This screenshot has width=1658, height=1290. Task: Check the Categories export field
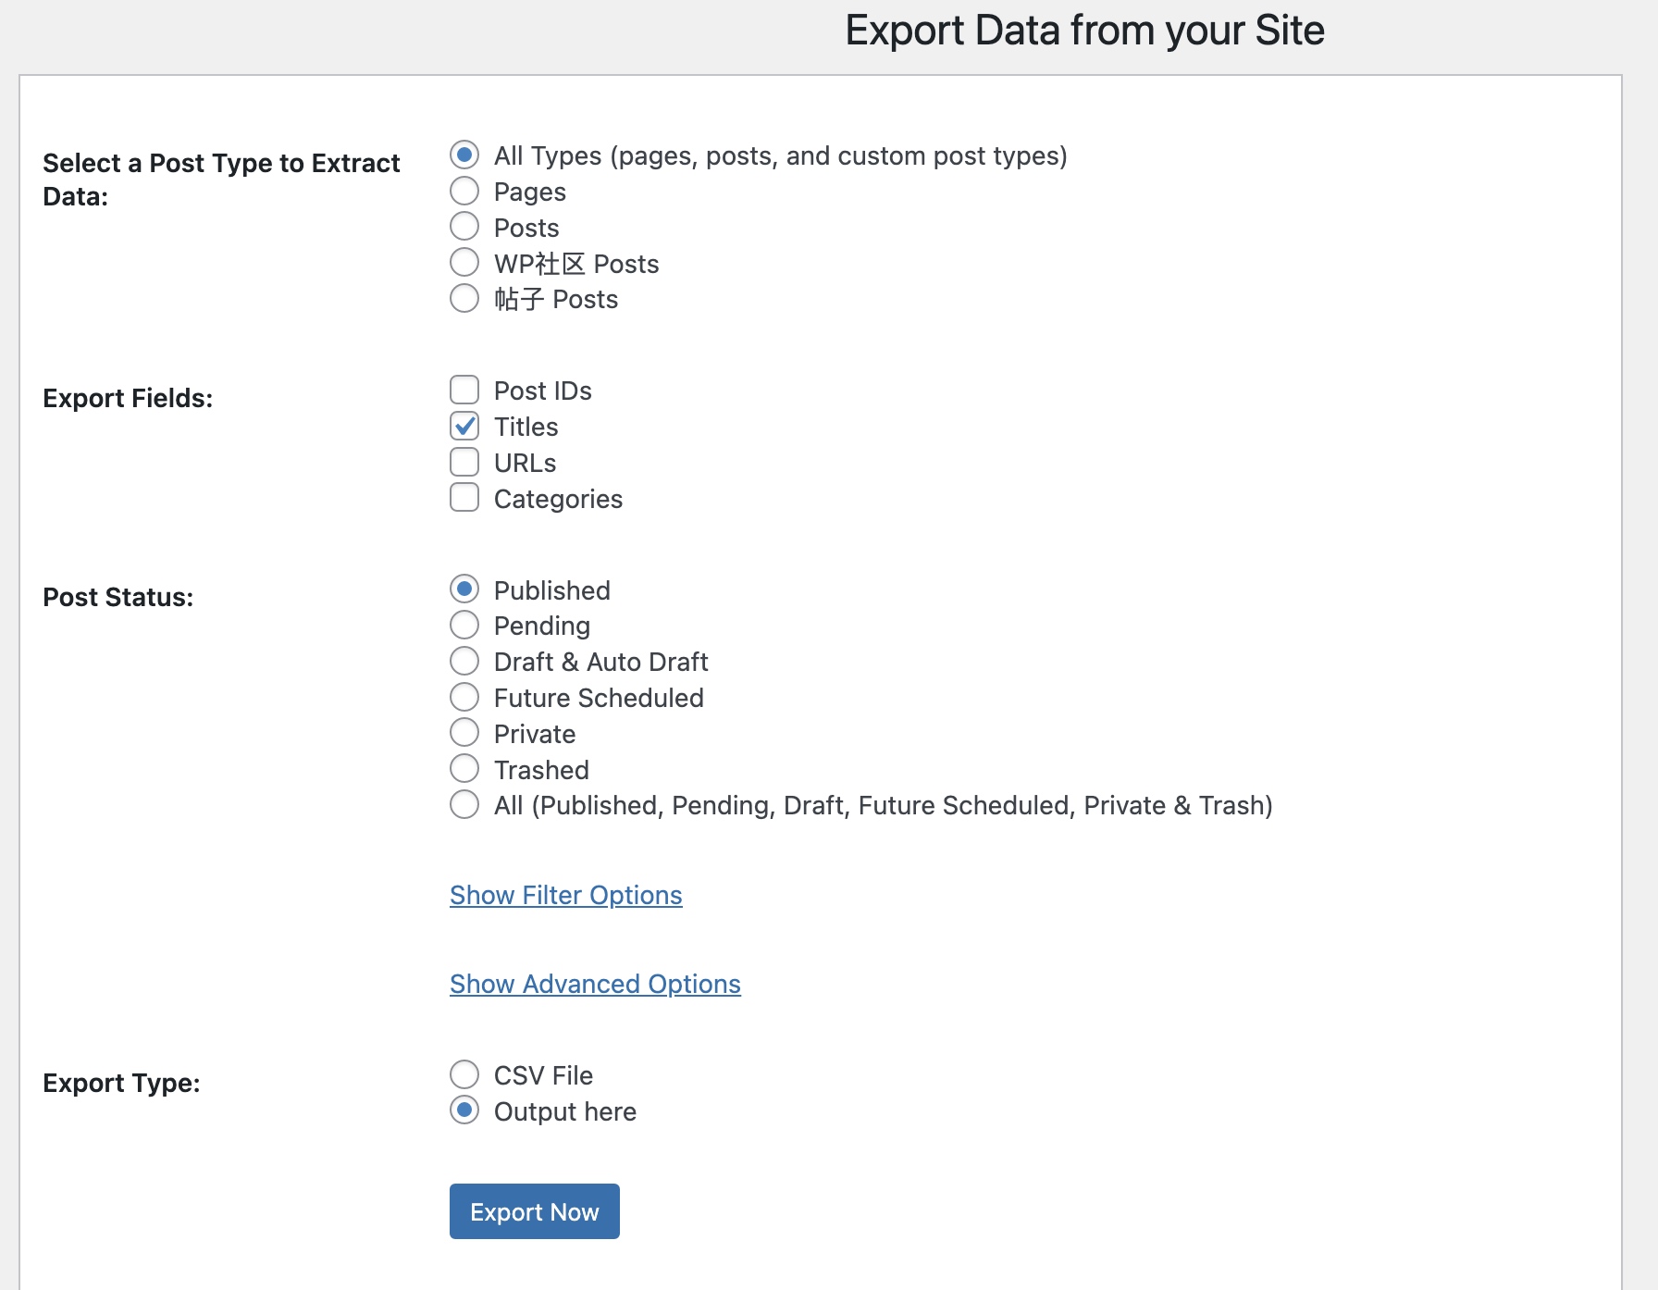click(464, 497)
